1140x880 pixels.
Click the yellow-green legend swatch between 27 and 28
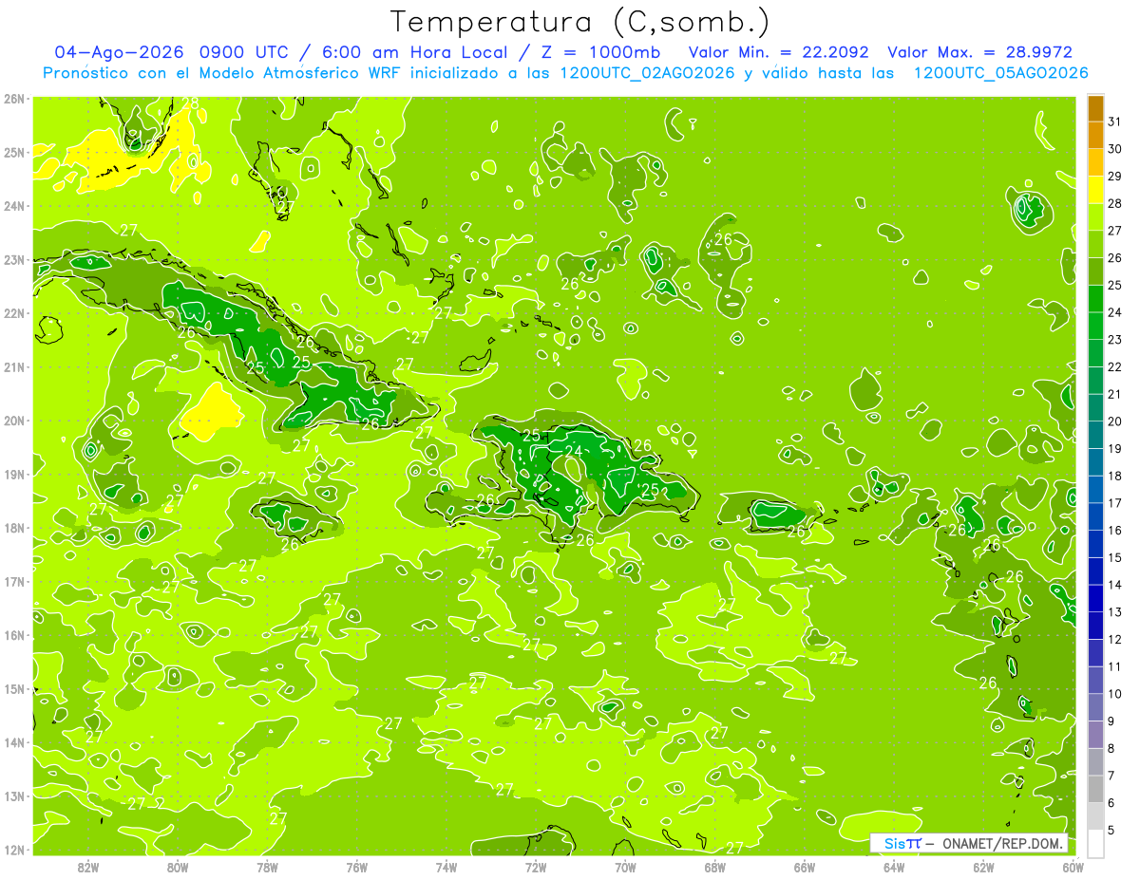[x=1095, y=217]
